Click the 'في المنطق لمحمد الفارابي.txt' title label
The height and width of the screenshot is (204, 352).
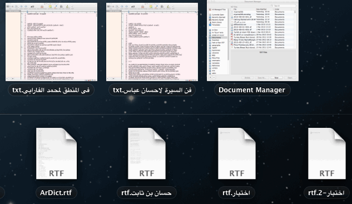coord(51,90)
